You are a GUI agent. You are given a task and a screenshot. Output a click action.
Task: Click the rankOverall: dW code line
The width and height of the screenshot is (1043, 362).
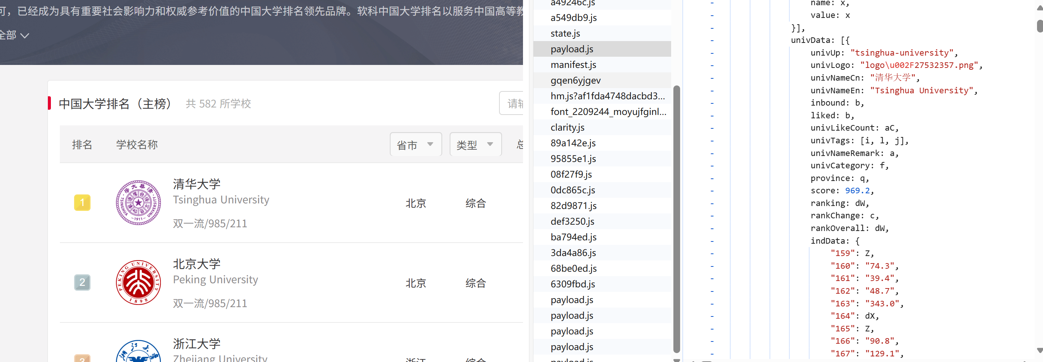pyautogui.click(x=850, y=228)
